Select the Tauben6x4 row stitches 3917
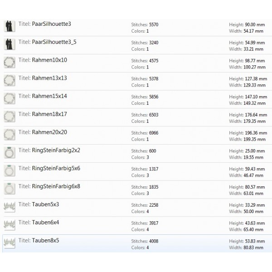Screen dimensions: 272x272 click(154, 223)
